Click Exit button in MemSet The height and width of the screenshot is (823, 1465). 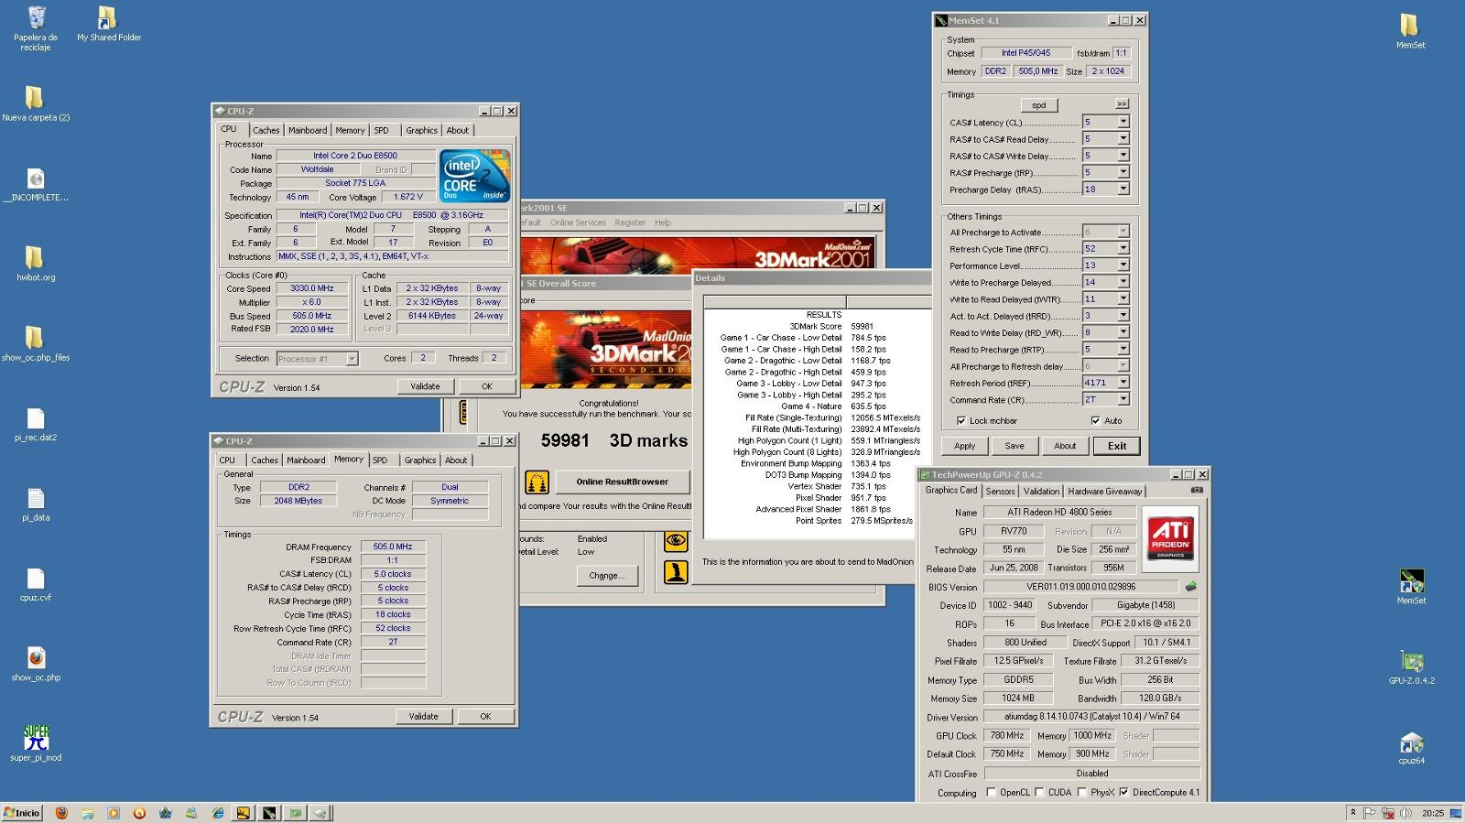[x=1117, y=446]
